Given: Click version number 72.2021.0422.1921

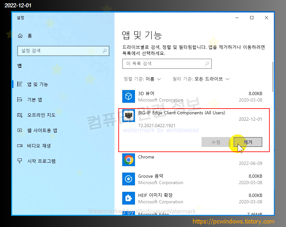Looking at the screenshot, I should (x=157, y=126).
